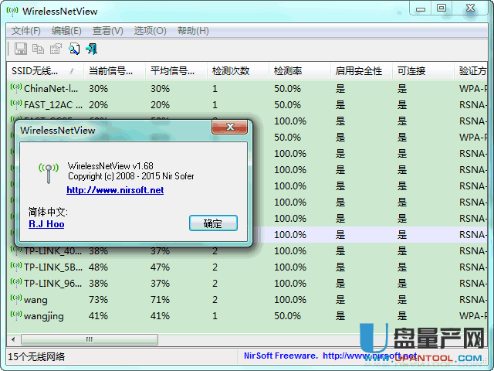Image resolution: width=494 pixels, height=371 pixels.
Task: Close the About WirelessNetView dialog
Action: click(x=230, y=127)
